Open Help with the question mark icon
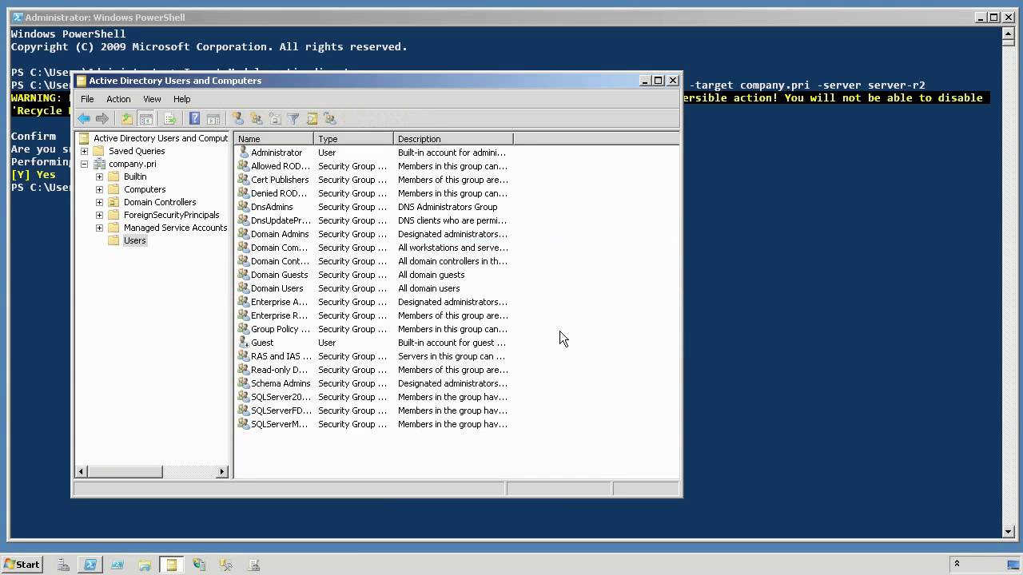 pos(194,119)
